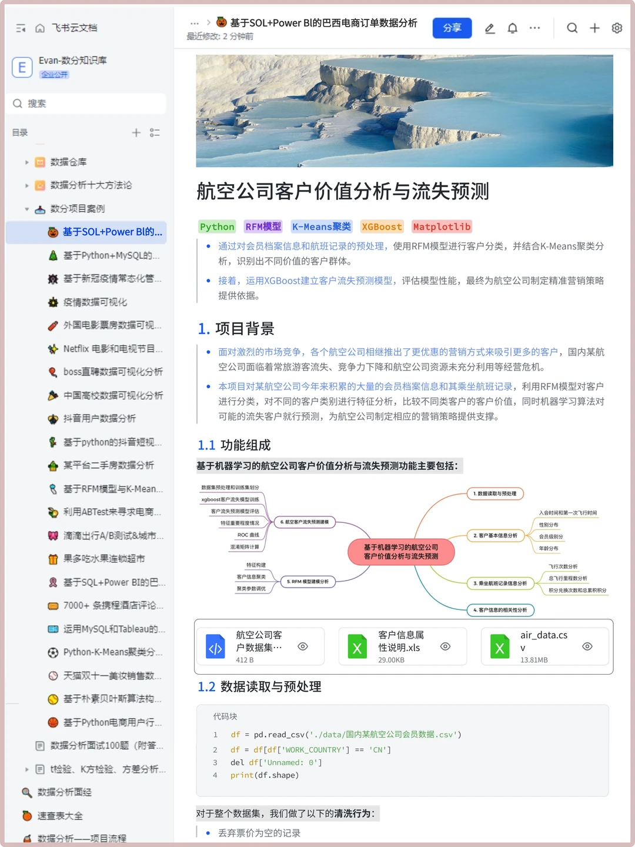The width and height of the screenshot is (635, 847).
Task: Click the home icon in the sidebar
Action: [x=39, y=28]
